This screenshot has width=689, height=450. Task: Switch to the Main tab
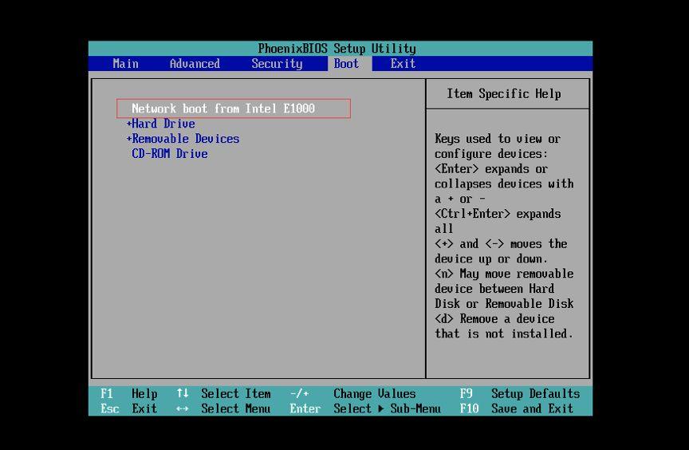click(125, 64)
